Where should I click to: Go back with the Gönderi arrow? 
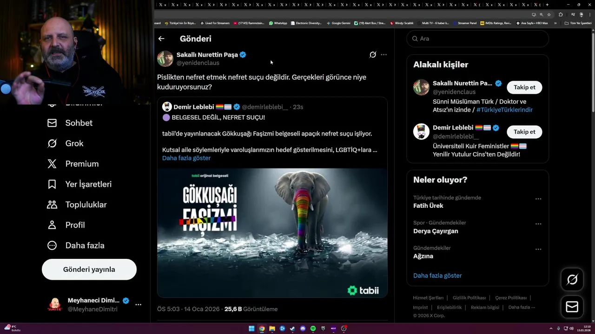coord(161,39)
